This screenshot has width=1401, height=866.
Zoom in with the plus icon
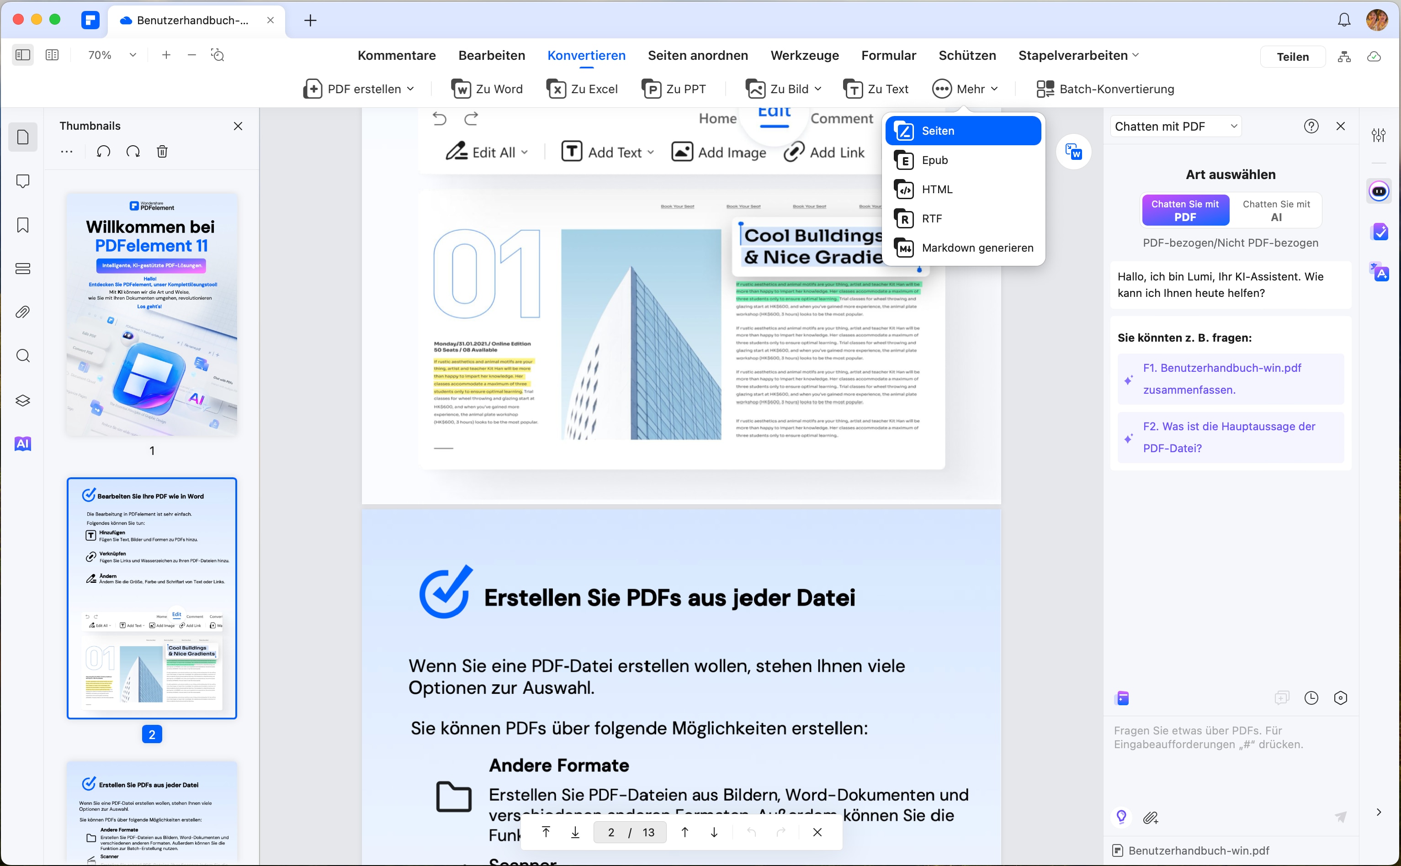click(x=166, y=55)
